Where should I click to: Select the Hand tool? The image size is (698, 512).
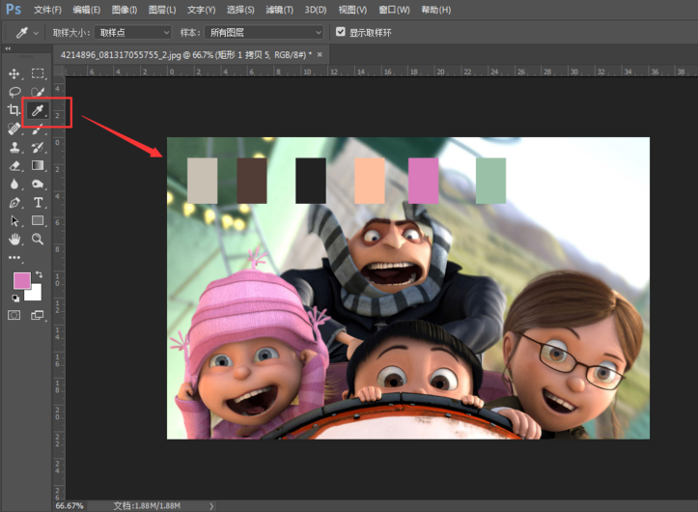[x=14, y=239]
